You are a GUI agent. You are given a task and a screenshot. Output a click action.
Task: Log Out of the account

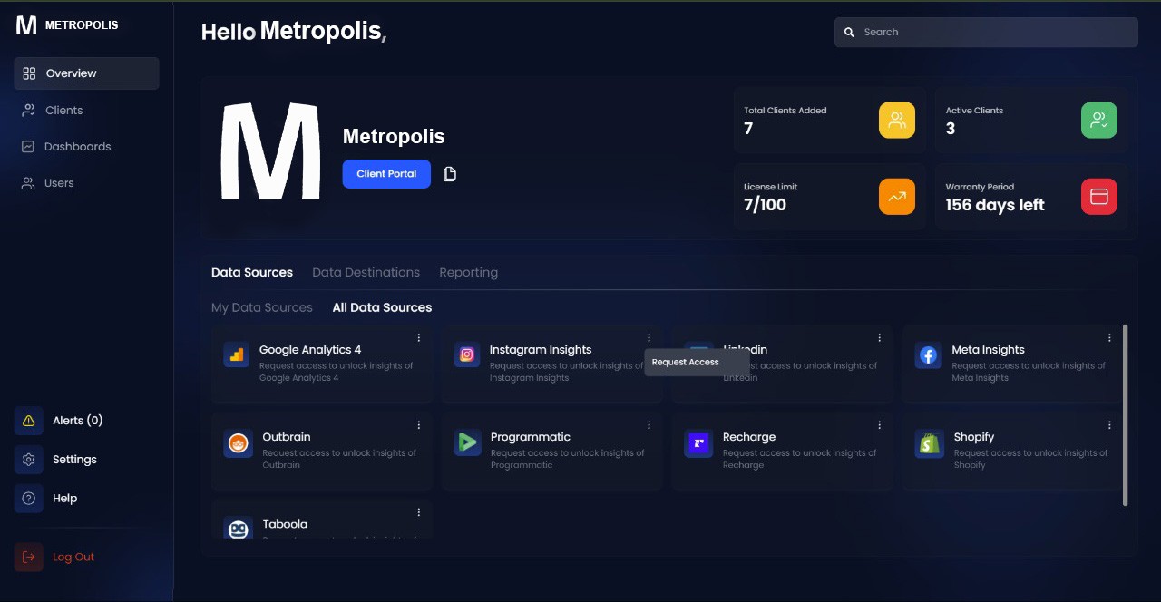73,557
